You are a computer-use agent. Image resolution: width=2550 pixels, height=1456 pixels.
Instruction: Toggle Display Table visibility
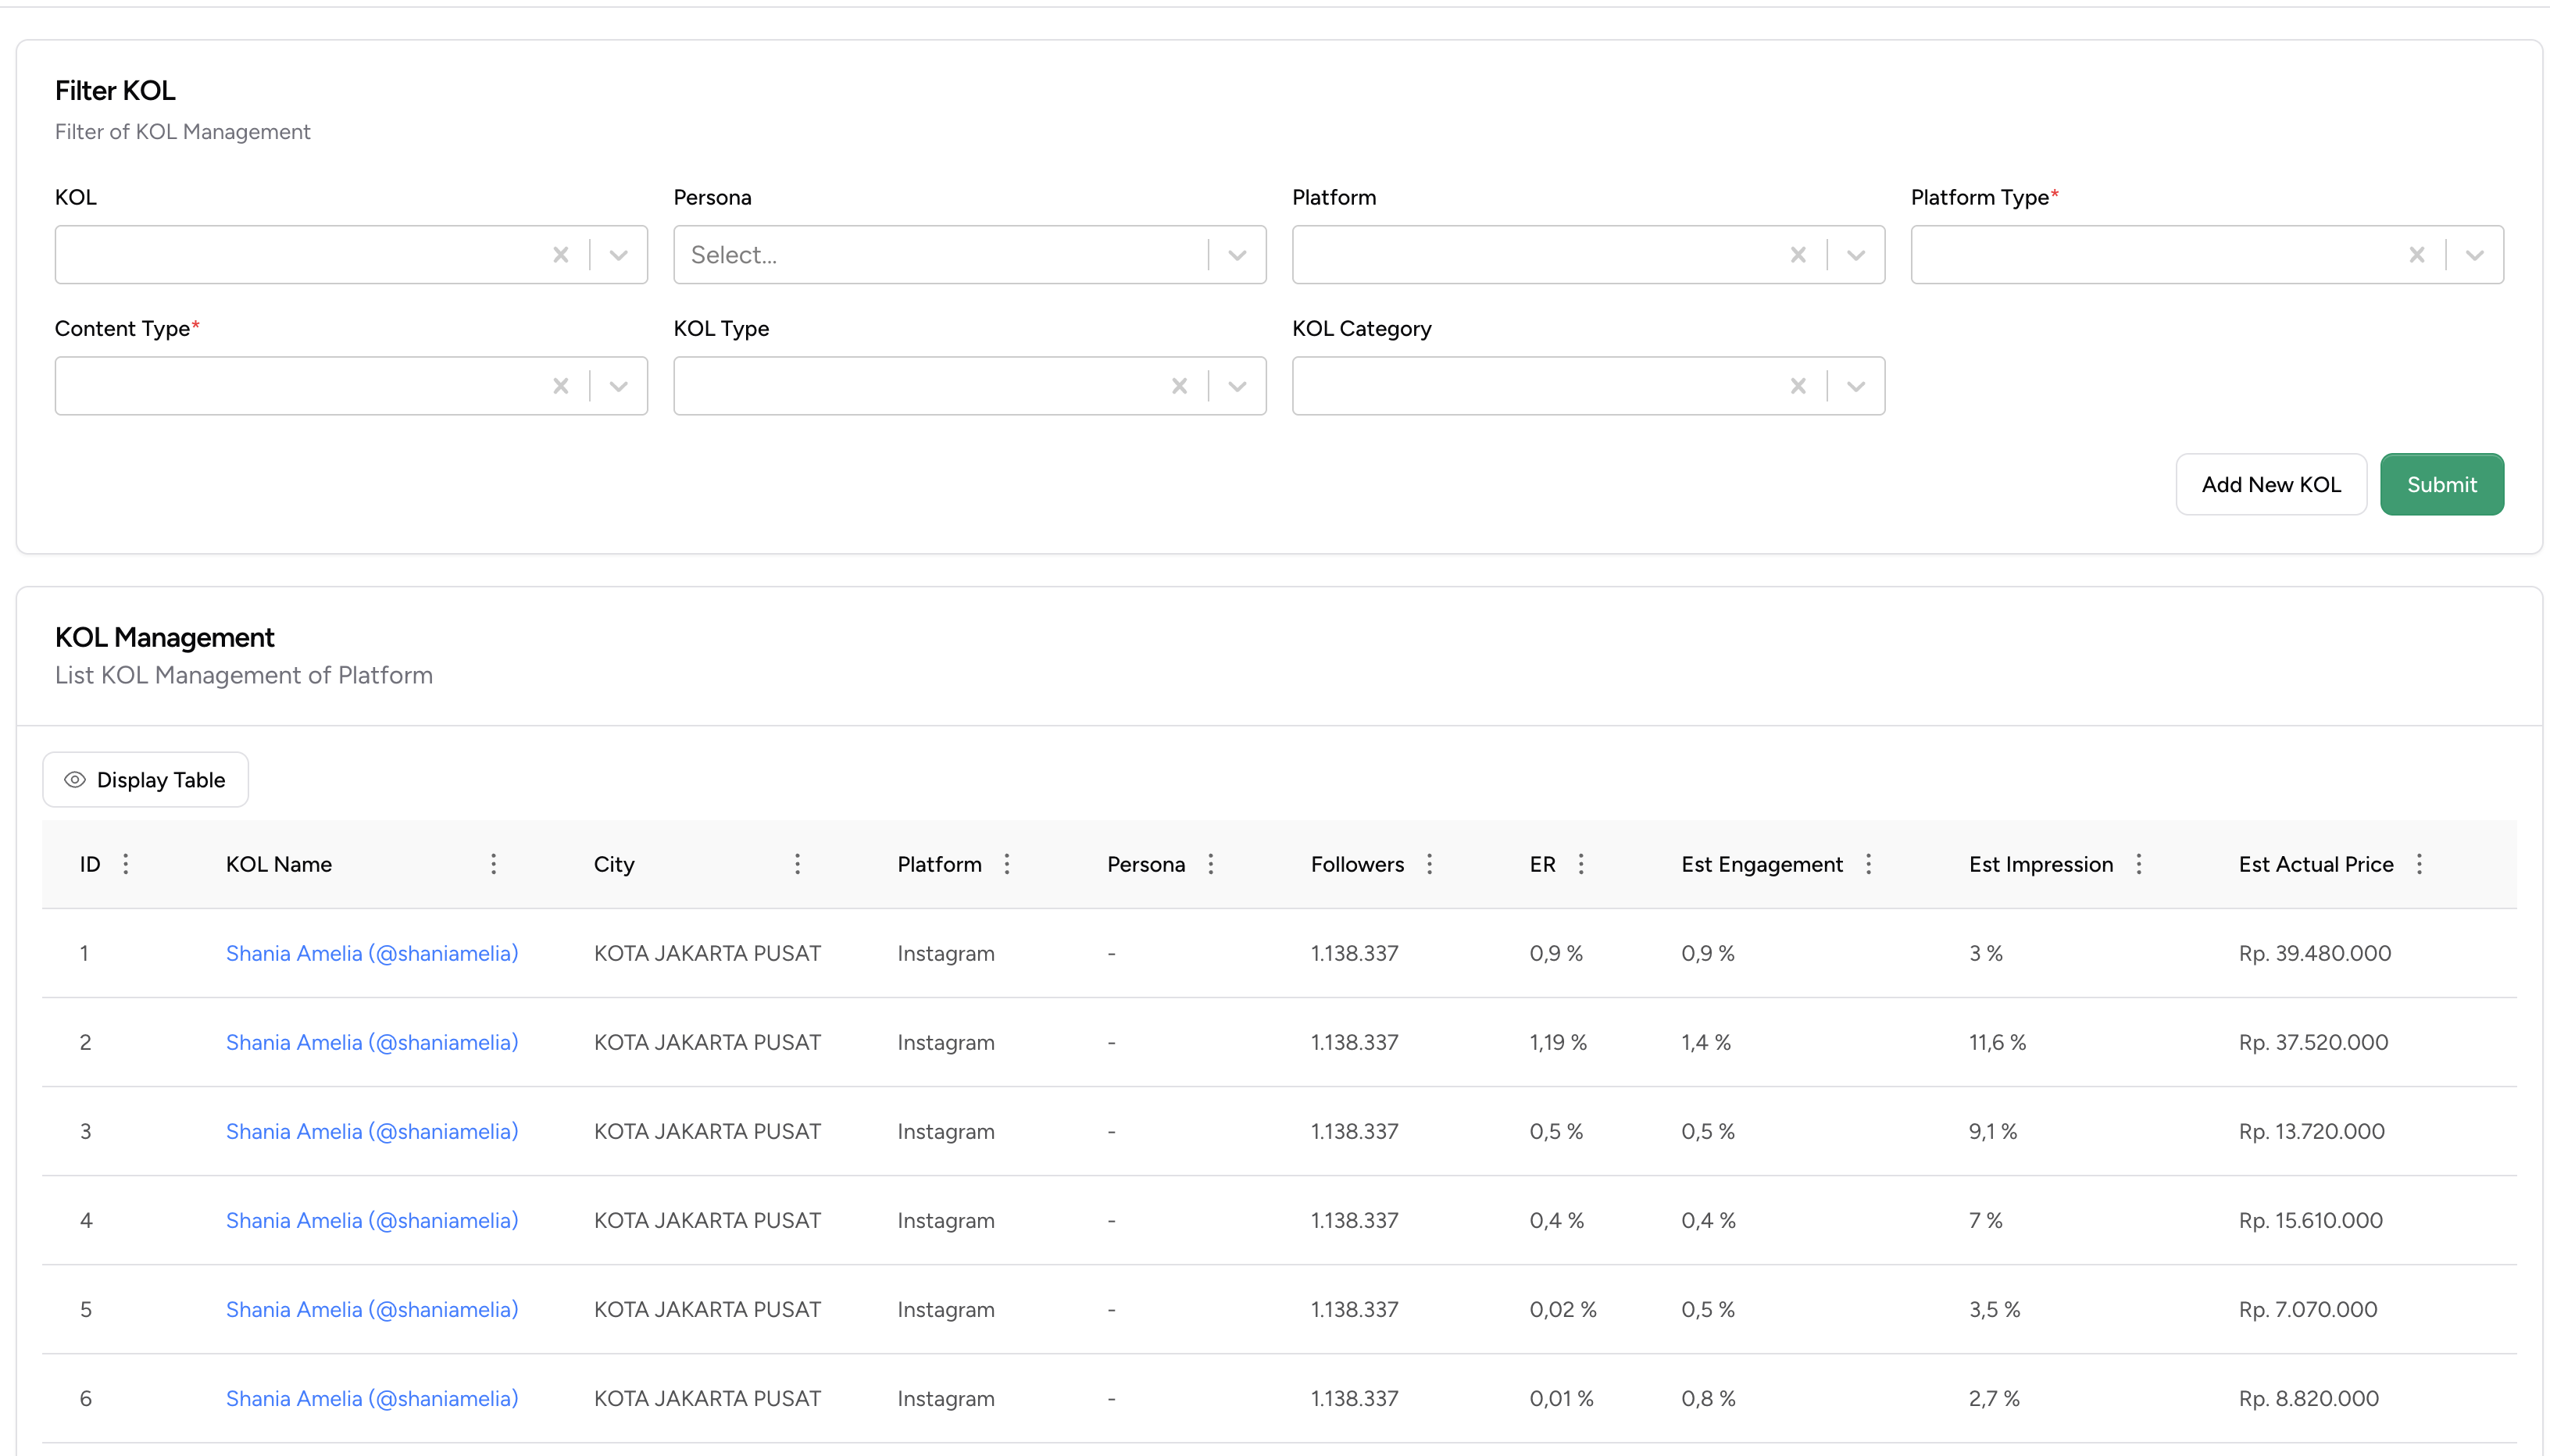146,780
